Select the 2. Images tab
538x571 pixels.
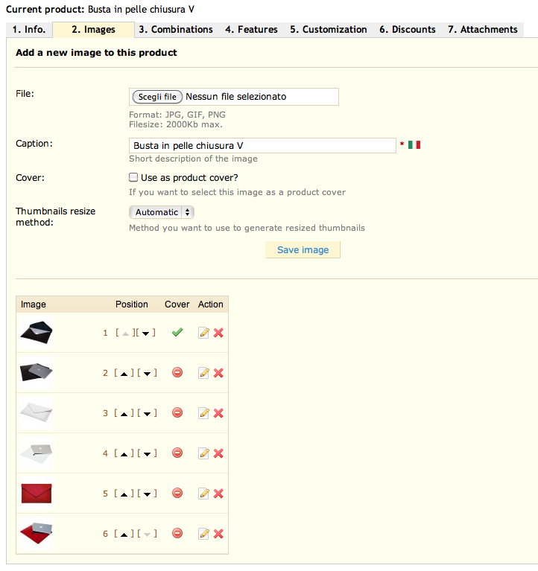point(93,30)
